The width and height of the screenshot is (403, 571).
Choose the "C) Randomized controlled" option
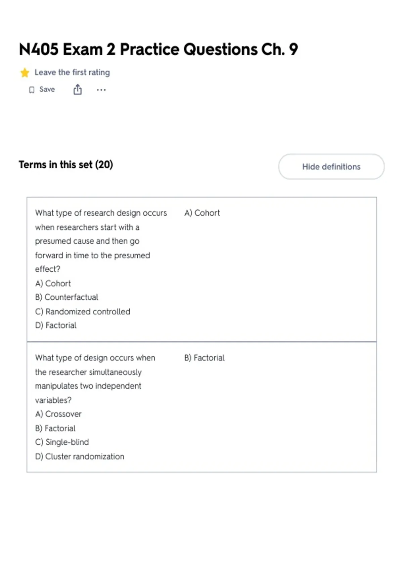(x=83, y=312)
